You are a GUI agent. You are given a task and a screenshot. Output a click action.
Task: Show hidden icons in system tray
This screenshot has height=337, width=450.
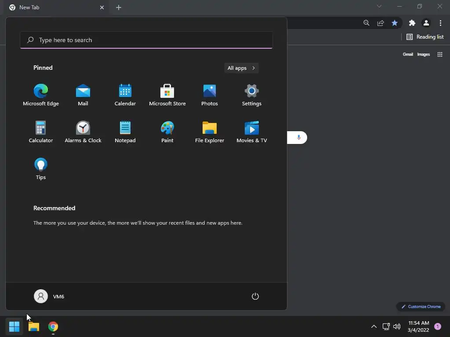374,326
